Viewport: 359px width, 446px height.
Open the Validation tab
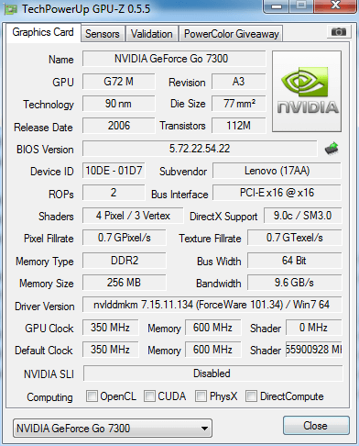tap(152, 34)
